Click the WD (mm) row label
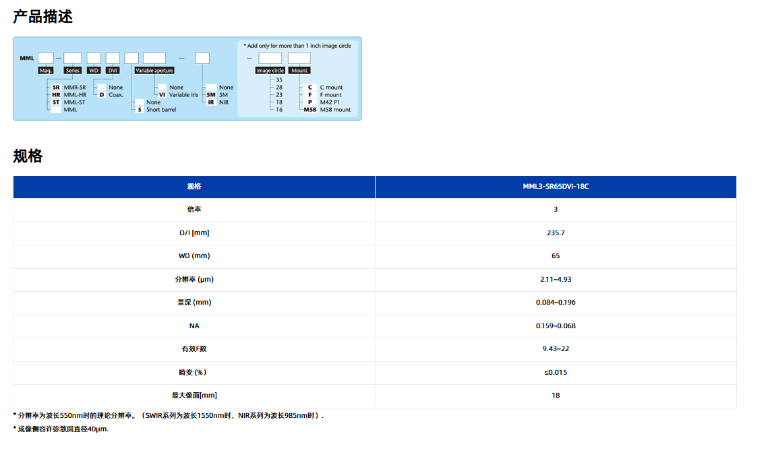Image resolution: width=770 pixels, height=461 pixels. tap(194, 256)
